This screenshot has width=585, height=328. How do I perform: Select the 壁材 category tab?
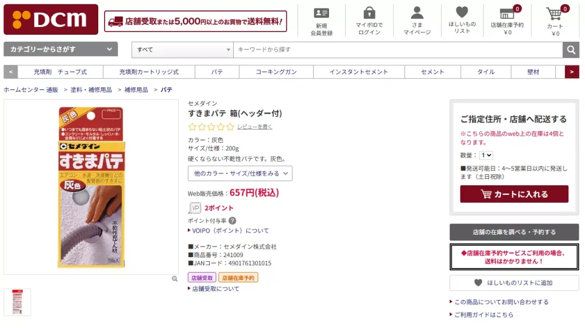coord(533,72)
